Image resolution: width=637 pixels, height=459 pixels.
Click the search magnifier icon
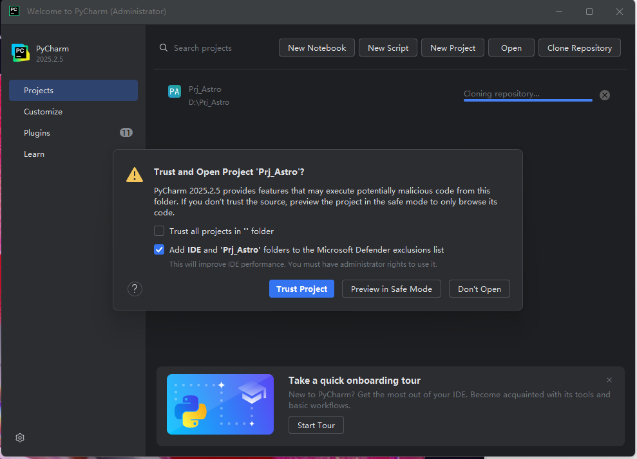coord(164,48)
